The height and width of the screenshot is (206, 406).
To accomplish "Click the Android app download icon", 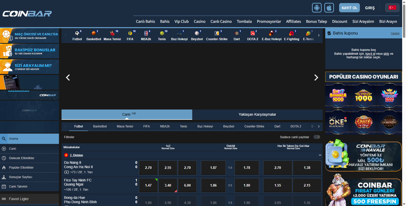I will 317,8.
